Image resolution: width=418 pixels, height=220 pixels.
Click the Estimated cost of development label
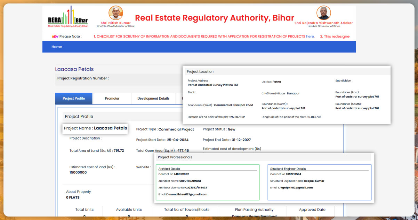232,149
